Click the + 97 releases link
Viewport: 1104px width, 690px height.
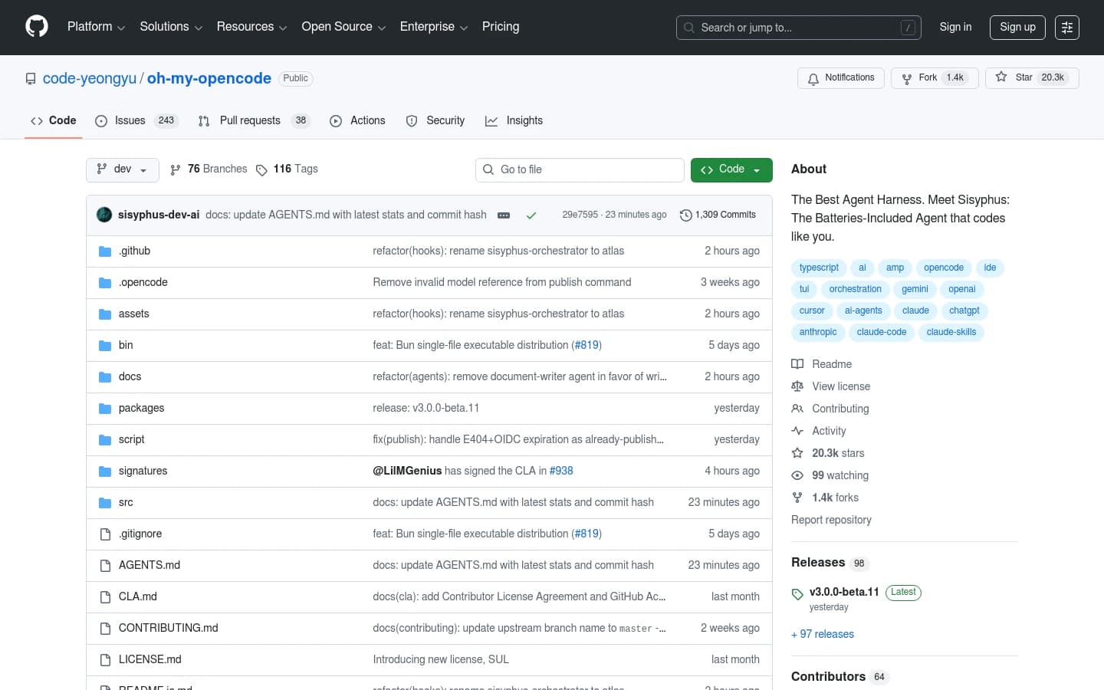coord(823,634)
